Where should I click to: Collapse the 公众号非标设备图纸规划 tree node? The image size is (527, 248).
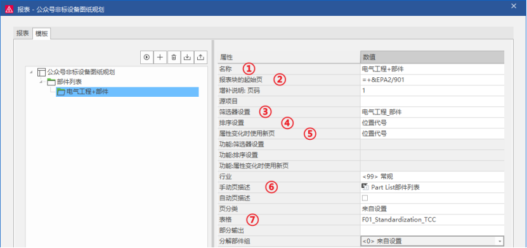point(31,72)
